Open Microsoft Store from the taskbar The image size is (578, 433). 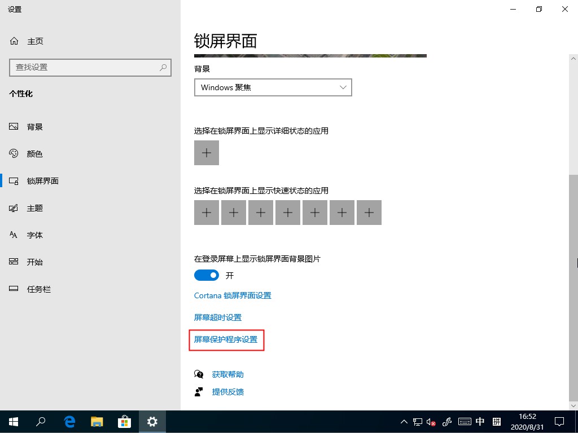pyautogui.click(x=124, y=421)
